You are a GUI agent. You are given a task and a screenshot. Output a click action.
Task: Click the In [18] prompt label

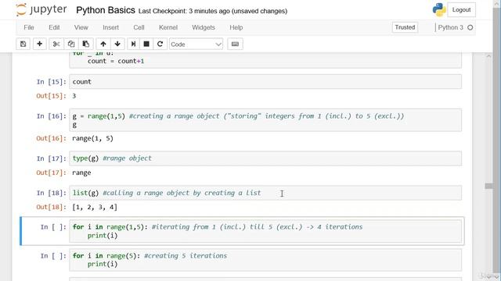(51, 193)
